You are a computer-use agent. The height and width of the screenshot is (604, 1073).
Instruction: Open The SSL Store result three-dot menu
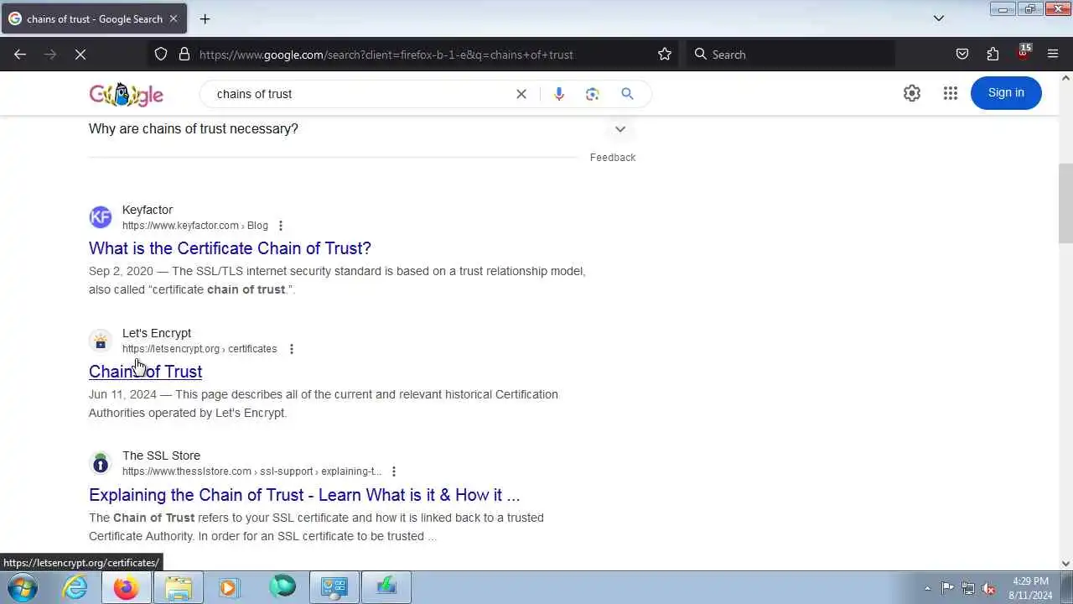[x=393, y=471]
